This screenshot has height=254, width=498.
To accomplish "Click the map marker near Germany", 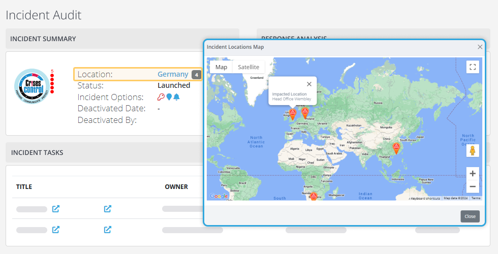I will pos(305,112).
